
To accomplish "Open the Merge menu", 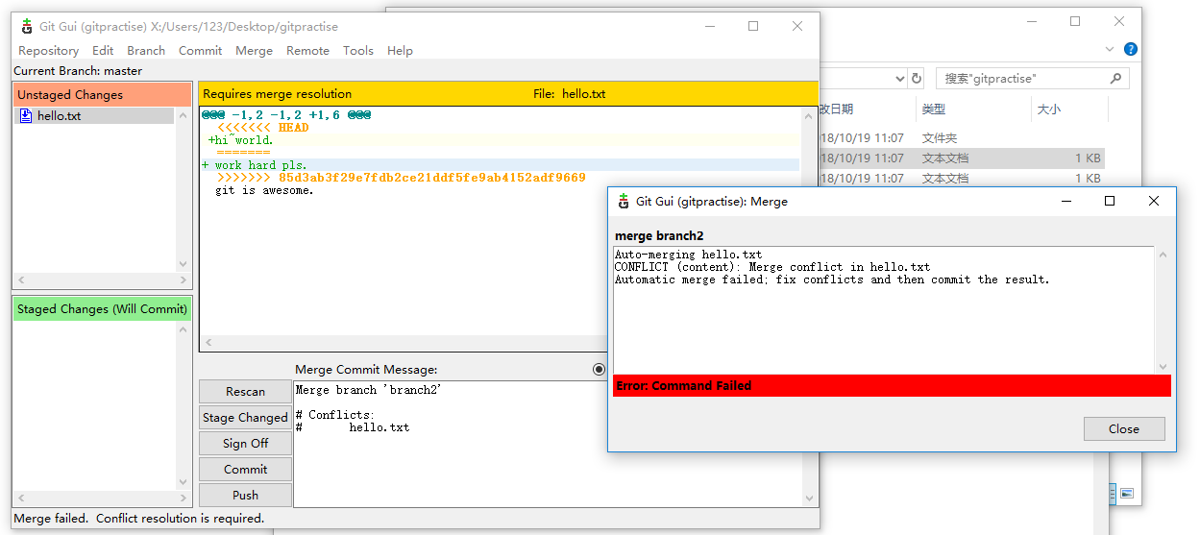I will [x=254, y=51].
